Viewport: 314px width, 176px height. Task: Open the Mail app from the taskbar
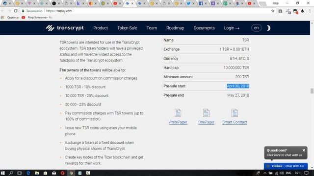coord(54,173)
